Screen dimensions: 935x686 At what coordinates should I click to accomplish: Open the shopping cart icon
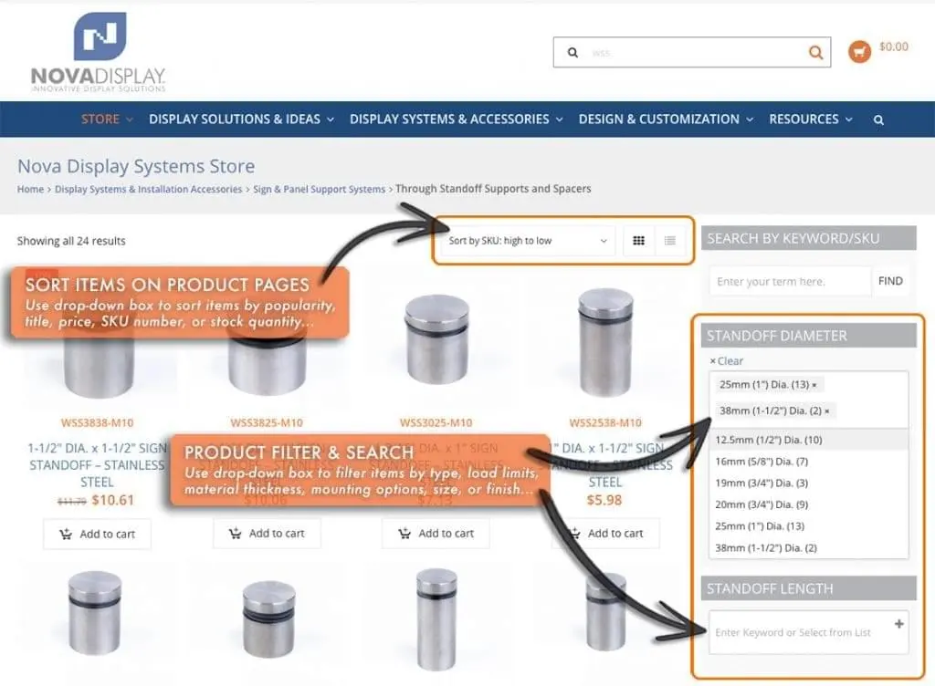coord(859,52)
